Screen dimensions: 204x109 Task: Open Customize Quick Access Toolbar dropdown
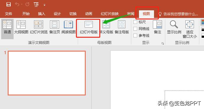[44, 5]
